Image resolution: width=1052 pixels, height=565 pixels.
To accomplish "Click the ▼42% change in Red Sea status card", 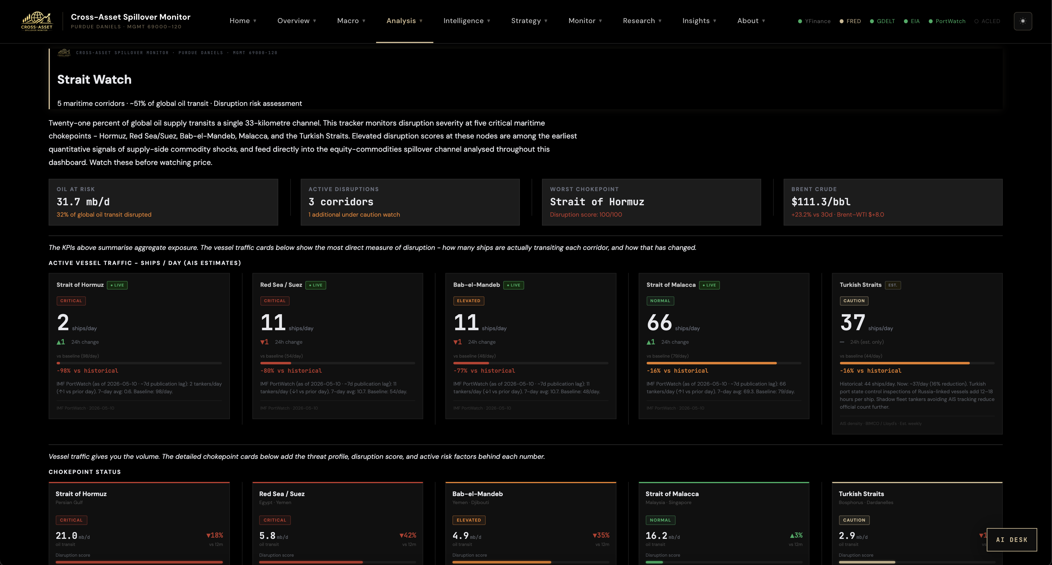I will [x=408, y=535].
